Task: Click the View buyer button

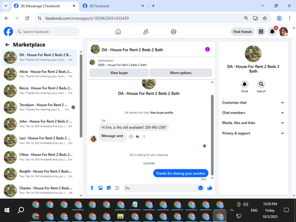Action: tap(119, 73)
